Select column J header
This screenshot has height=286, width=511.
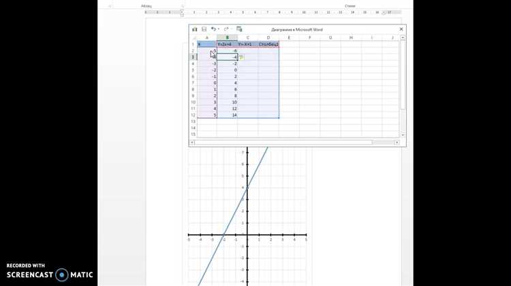click(391, 37)
